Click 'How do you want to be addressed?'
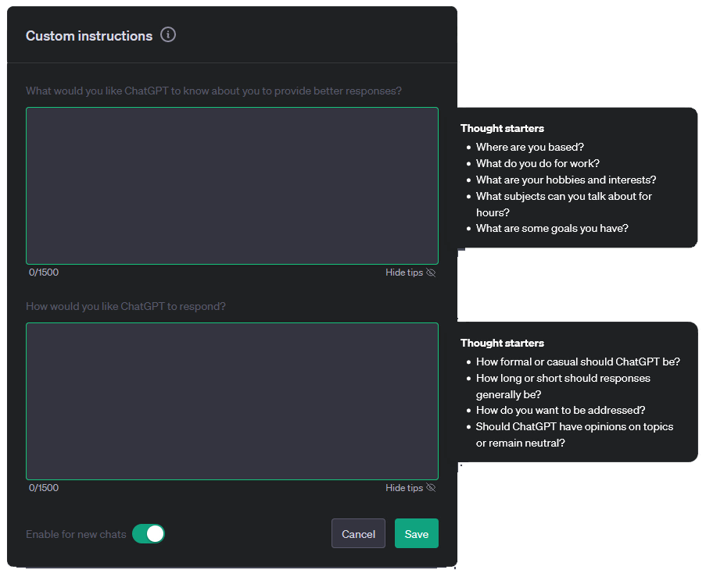Viewport: 706px width, 577px height. pos(561,410)
